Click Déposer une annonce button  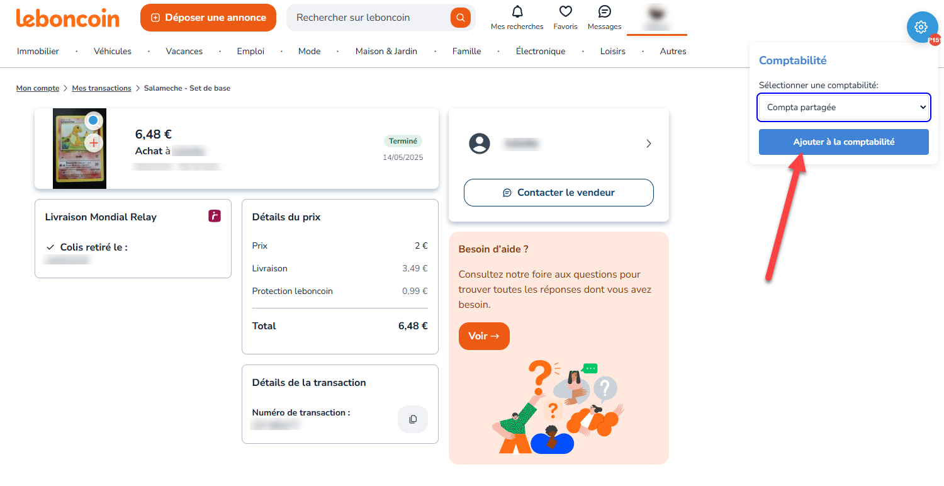click(208, 18)
